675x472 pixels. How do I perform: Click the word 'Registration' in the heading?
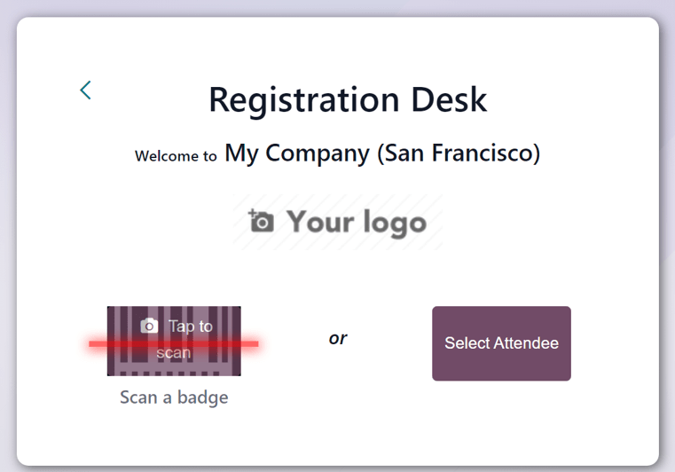304,99
